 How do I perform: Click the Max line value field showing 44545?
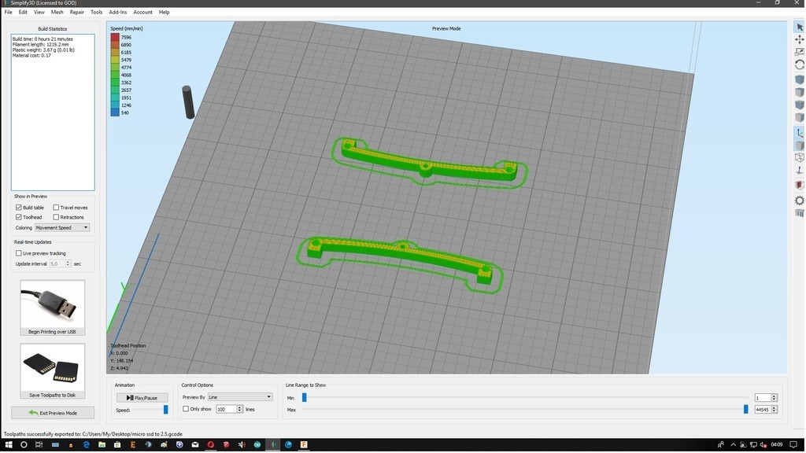click(x=762, y=410)
